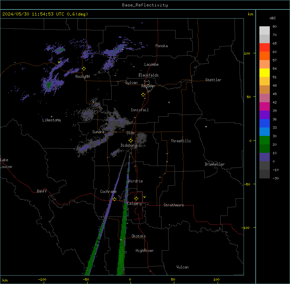Click the Calgary city label

[134, 203]
